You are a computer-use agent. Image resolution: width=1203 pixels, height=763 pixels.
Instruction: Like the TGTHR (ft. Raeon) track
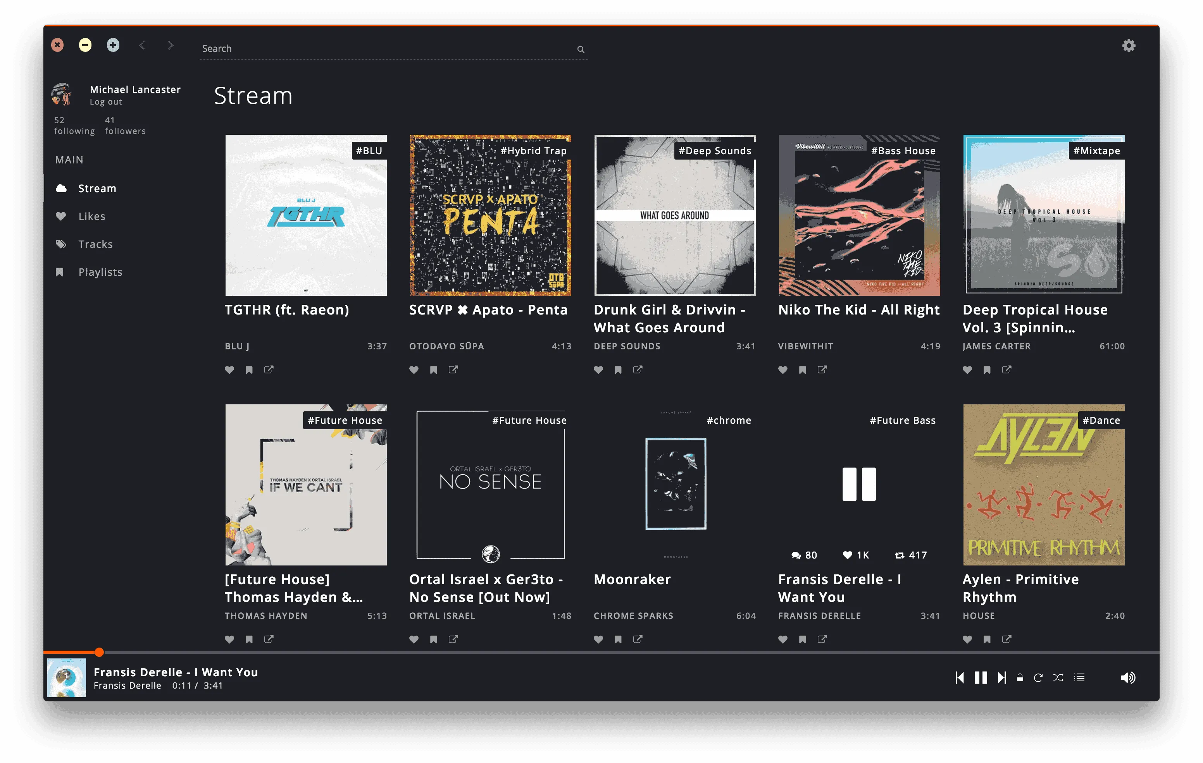coord(229,369)
